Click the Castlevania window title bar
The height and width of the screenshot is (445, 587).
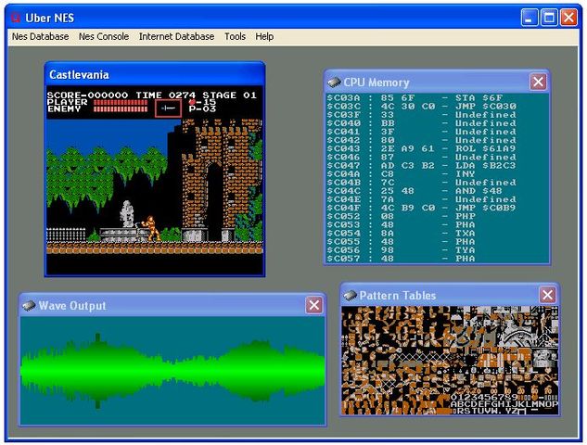click(x=155, y=74)
